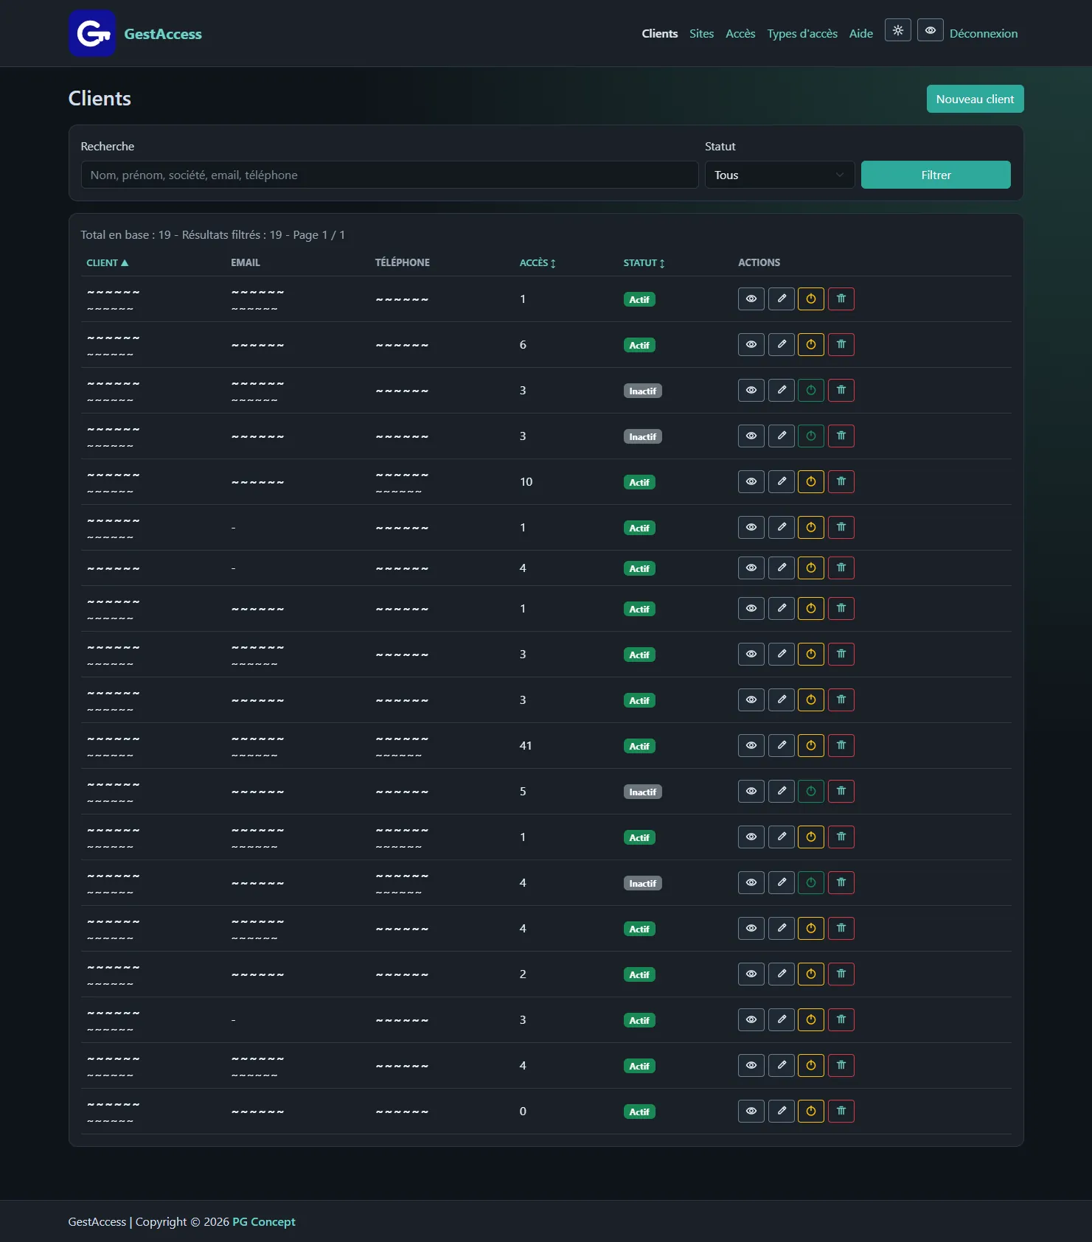
Task: Deactivate the client with 41 accès
Action: tap(811, 745)
